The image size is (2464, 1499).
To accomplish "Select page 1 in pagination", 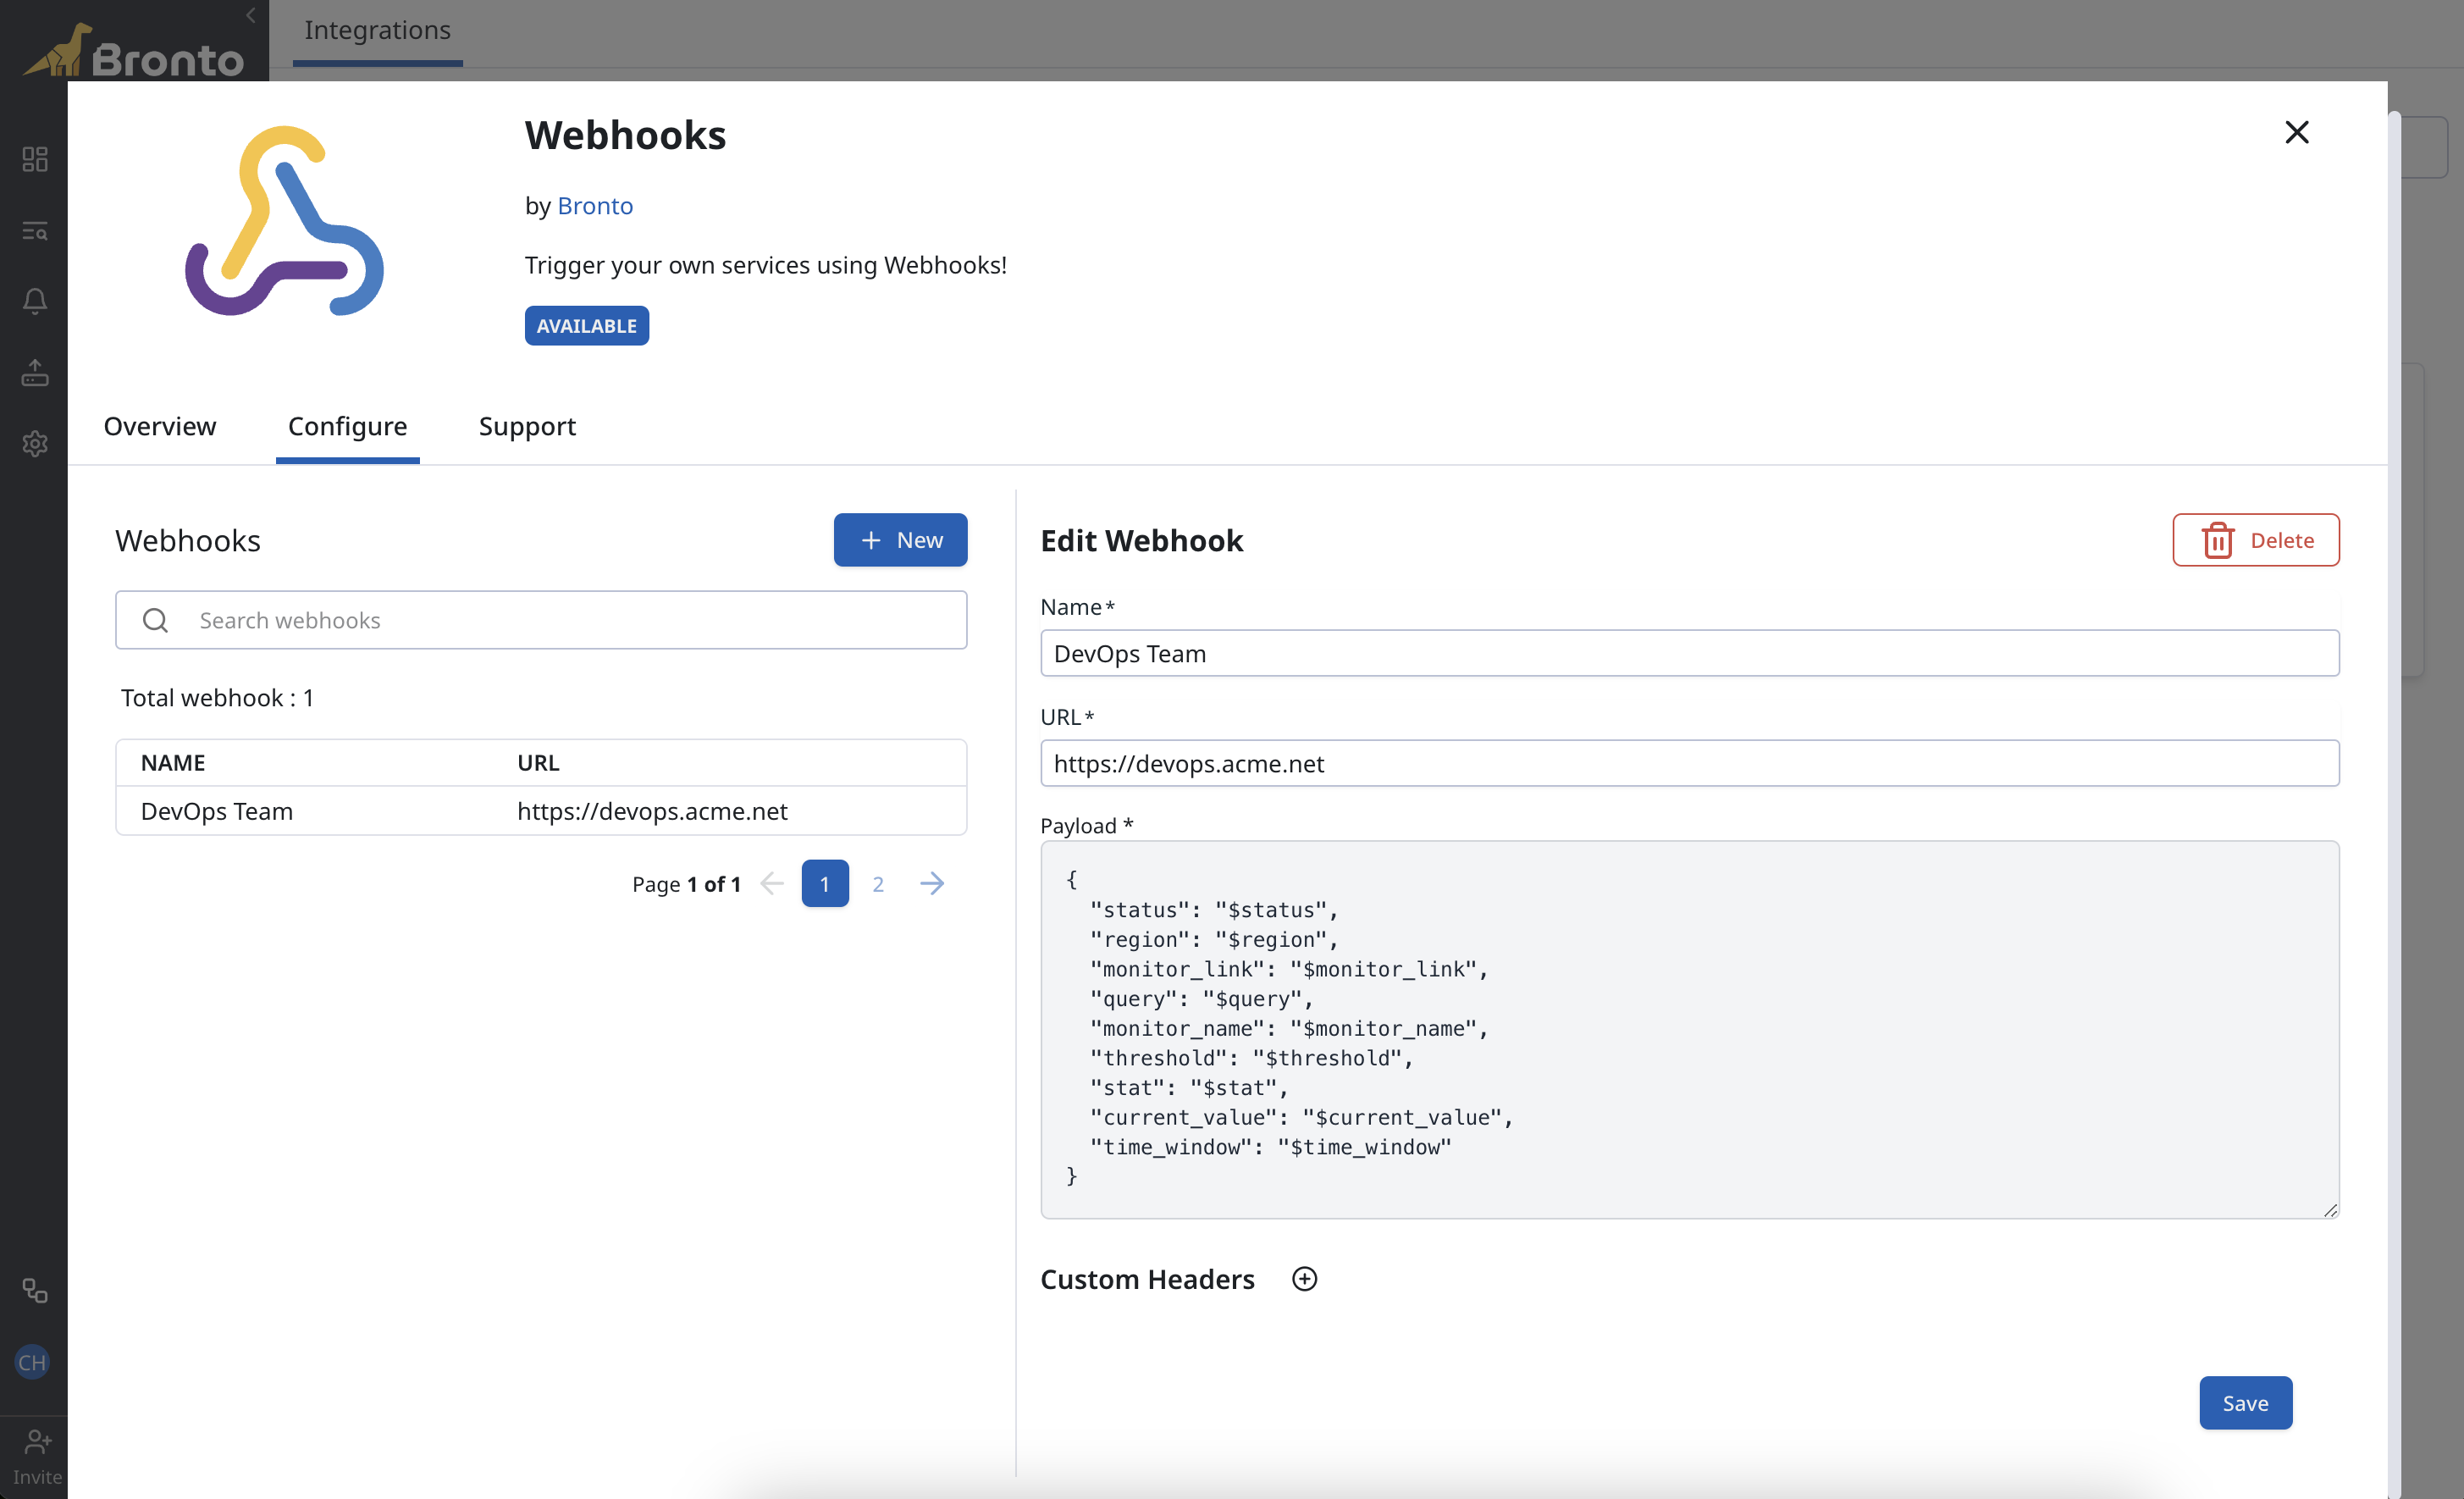I will pyautogui.click(x=825, y=883).
